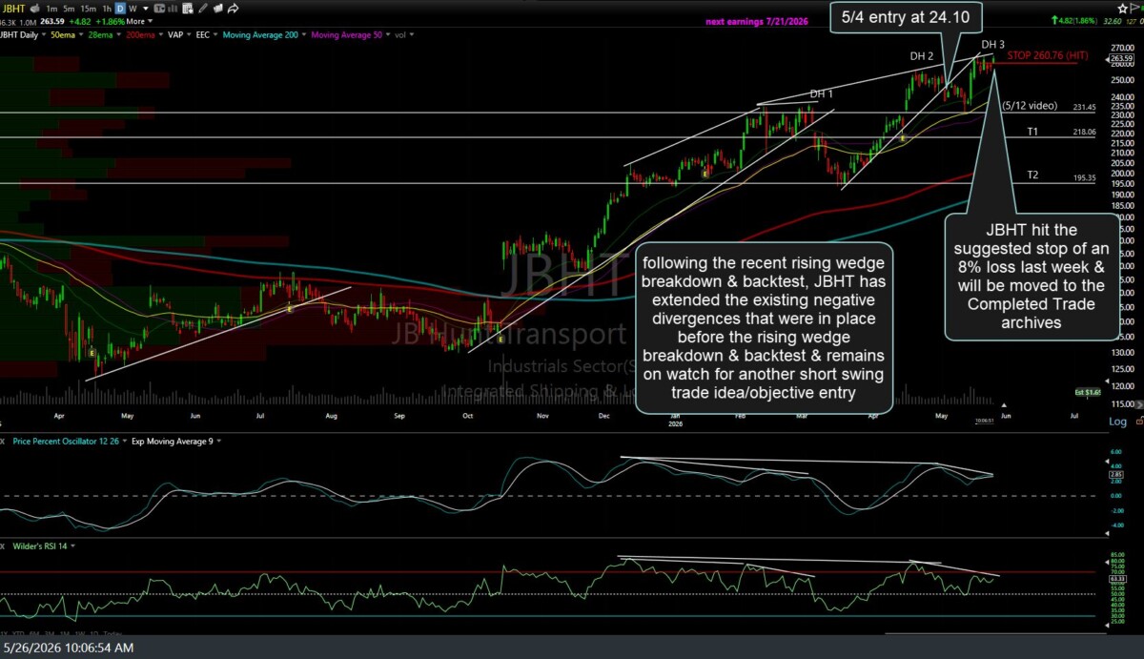The height and width of the screenshot is (659, 1144).
Task: Select the 15m timeframe
Action: pyautogui.click(x=89, y=9)
